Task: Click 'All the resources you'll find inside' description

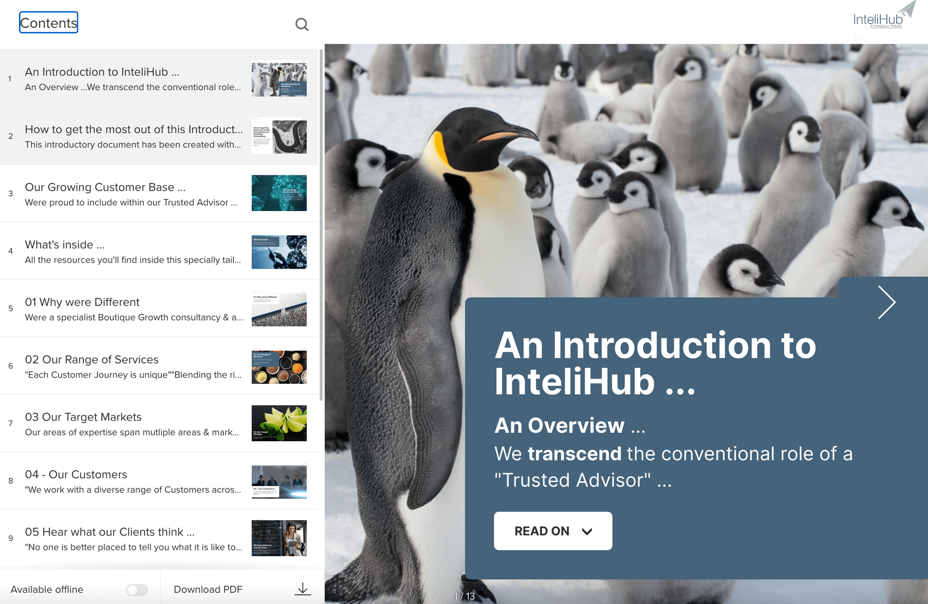Action: (x=133, y=260)
